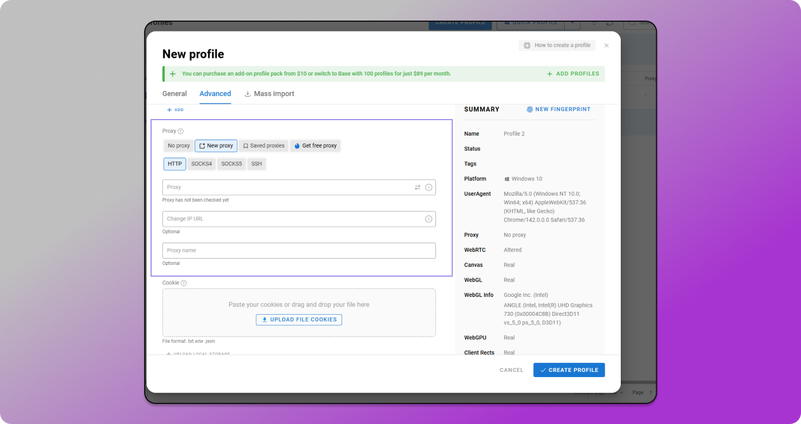This screenshot has width=801, height=424.
Task: Click the help icon next to Proxy label
Action: tap(181, 131)
